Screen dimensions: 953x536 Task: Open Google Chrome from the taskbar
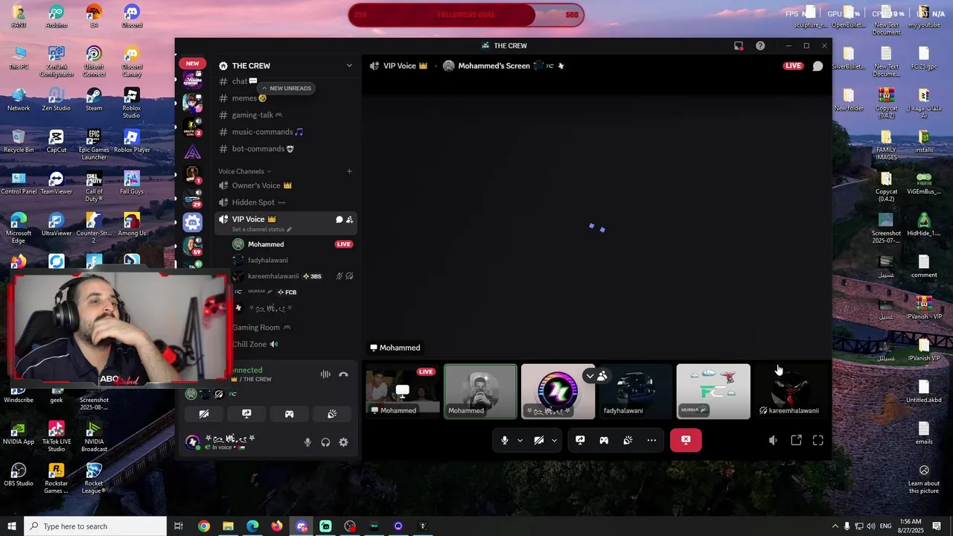[x=203, y=526]
